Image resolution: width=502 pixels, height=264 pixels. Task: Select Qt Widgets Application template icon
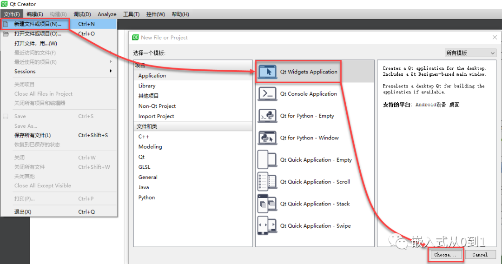268,72
